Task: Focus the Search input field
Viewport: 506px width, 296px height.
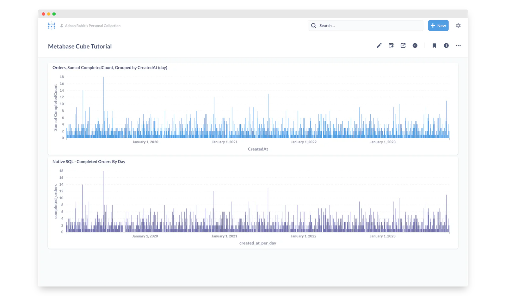Action: point(366,26)
